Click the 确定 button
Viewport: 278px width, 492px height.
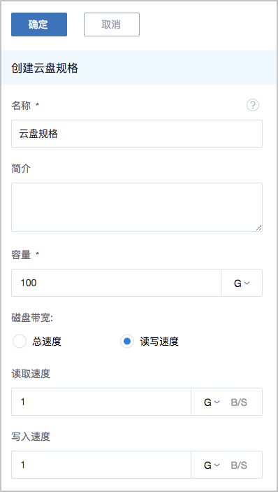tap(39, 24)
